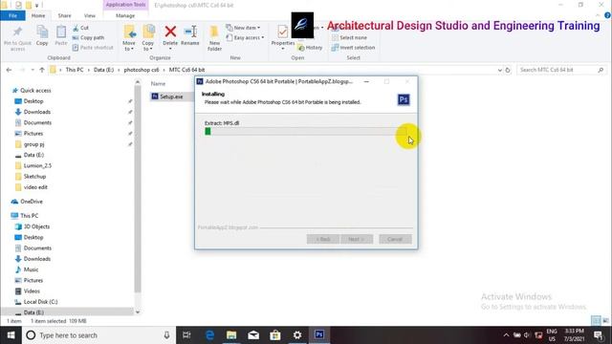This screenshot has width=612, height=344.
Task: Open the File menu tab
Action: (12, 15)
